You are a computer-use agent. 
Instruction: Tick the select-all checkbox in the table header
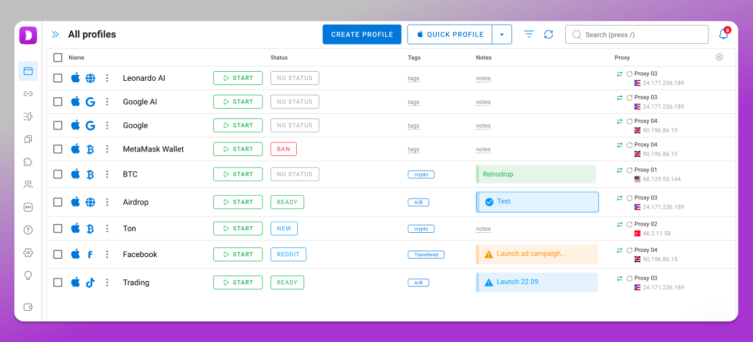pos(58,58)
